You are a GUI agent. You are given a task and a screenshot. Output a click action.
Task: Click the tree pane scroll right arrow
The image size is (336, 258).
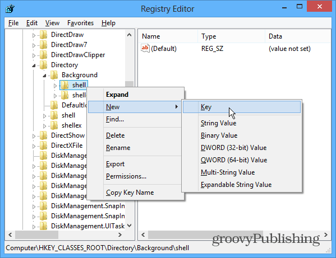click(x=120, y=234)
